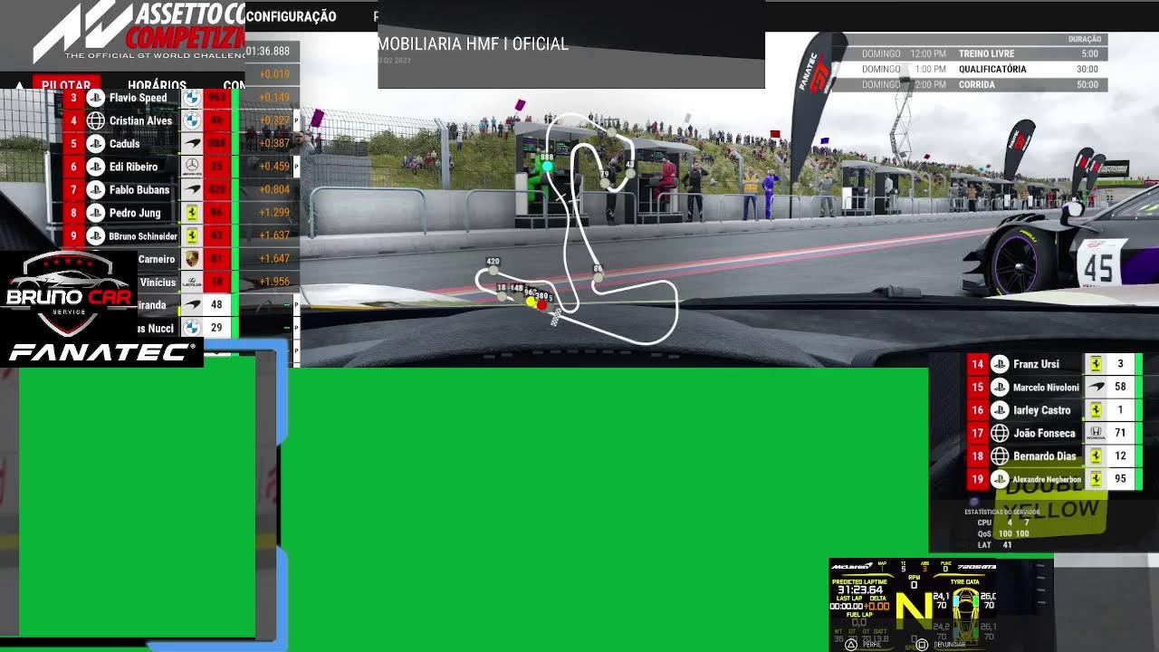Screen dimensions: 1159x652
Task: Click globe icon beside Cristian Alves
Action: (95, 120)
